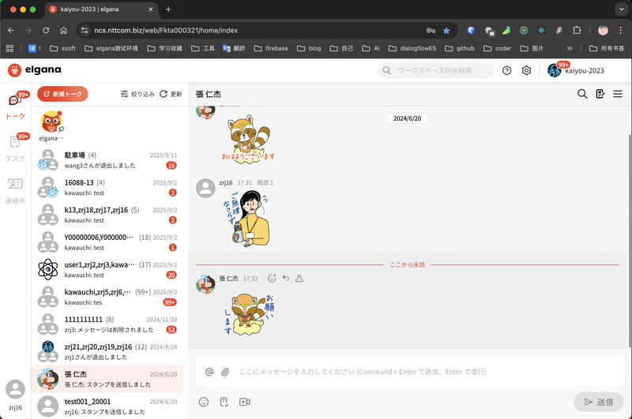The height and width of the screenshot is (419, 632).
Task: Open the タスク section in sidebar
Action: [x=15, y=148]
